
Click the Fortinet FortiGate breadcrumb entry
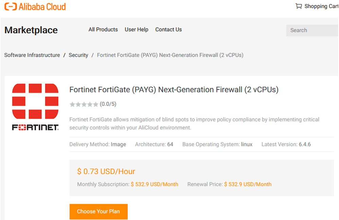click(x=170, y=55)
